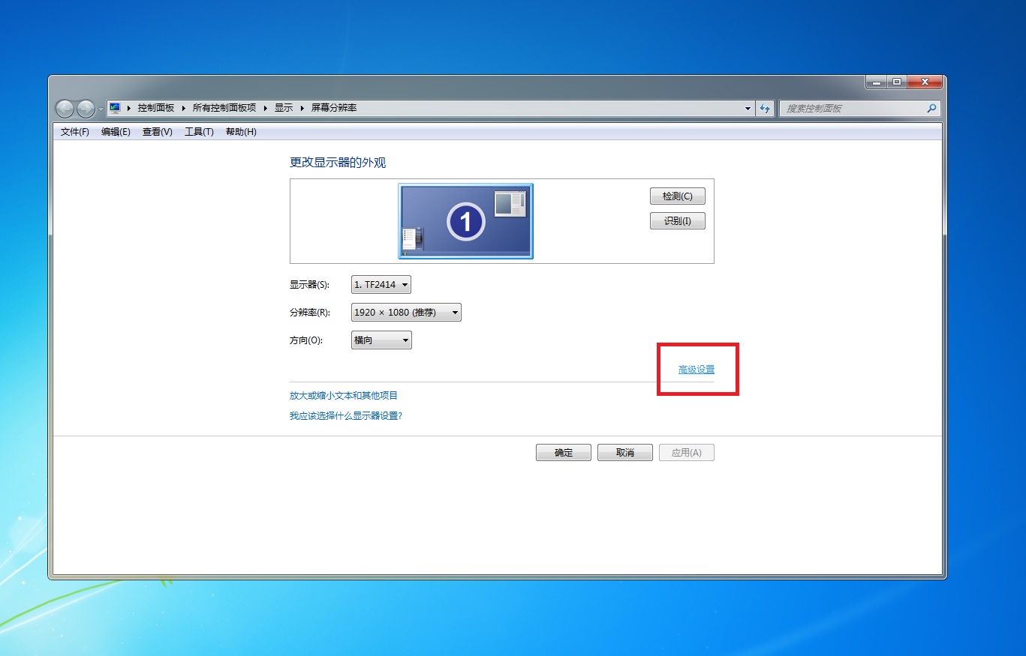This screenshot has width=1026, height=656.
Task: Click the 确定 button
Action: tap(564, 453)
